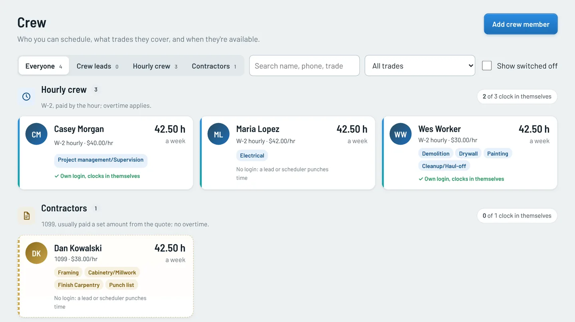This screenshot has height=322, width=575.
Task: Click the Add crew member button
Action: (521, 24)
